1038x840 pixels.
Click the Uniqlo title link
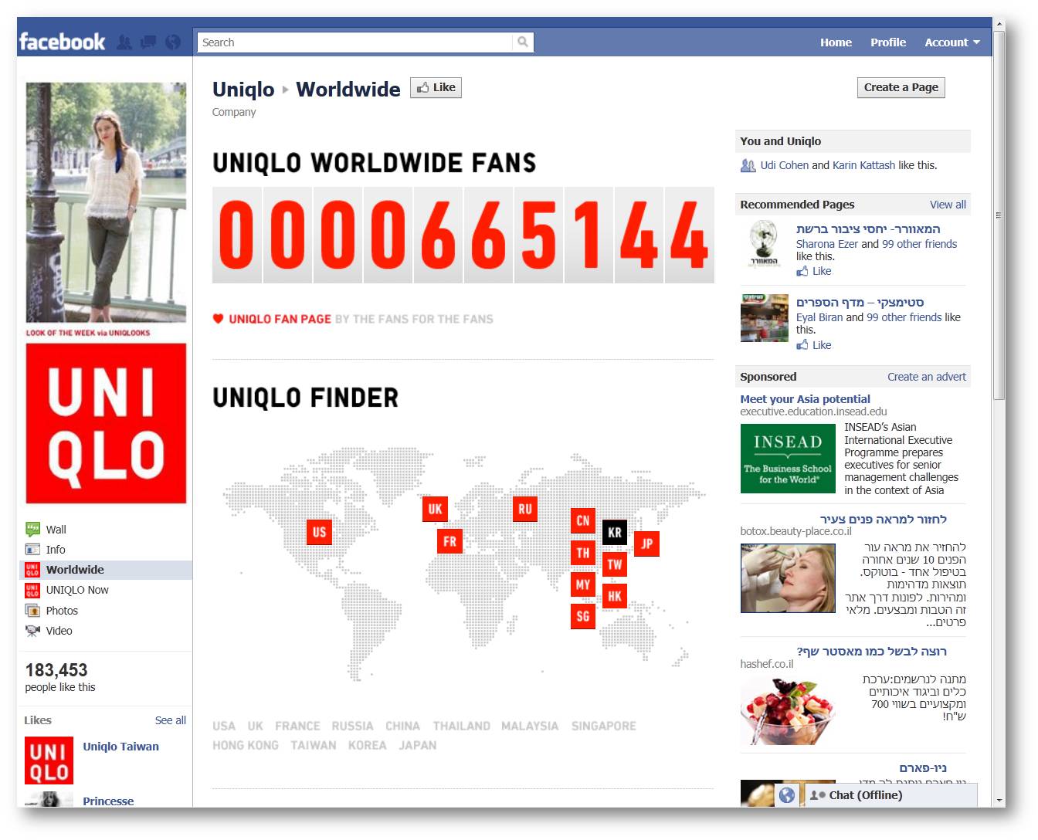coord(243,90)
